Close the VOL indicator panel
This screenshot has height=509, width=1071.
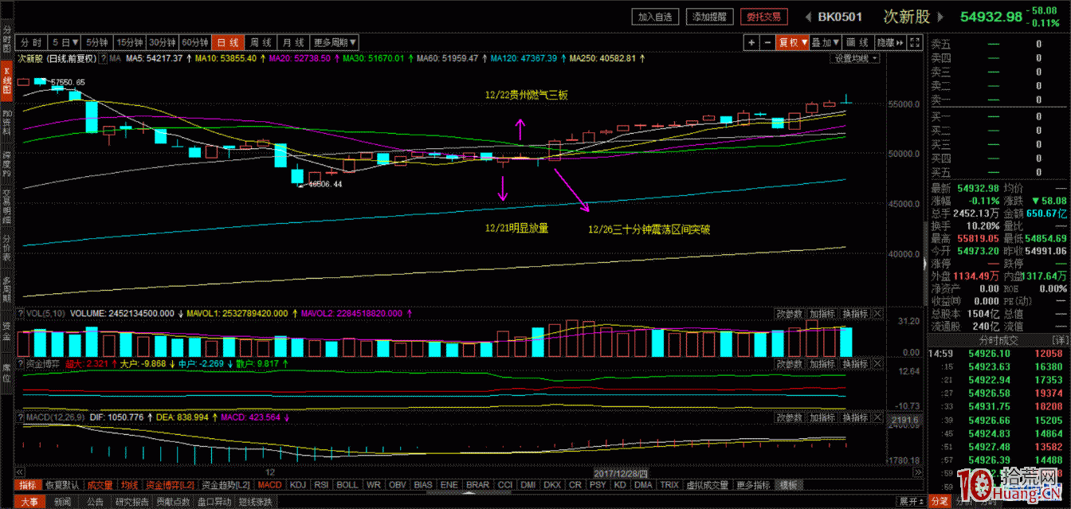point(878,314)
